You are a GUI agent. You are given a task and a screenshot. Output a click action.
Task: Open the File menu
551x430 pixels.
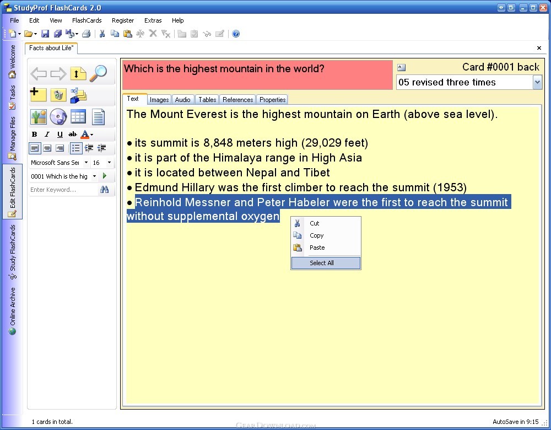click(14, 20)
